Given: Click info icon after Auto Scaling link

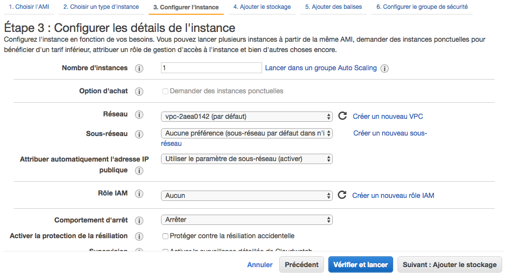Looking at the screenshot, I should (x=385, y=68).
